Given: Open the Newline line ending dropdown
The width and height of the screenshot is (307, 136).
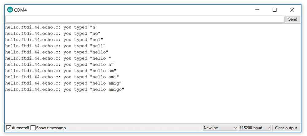Looking at the screenshot, I should 220,128.
